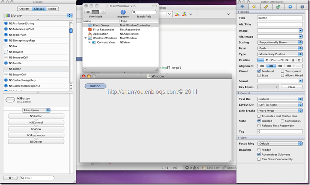The image size is (310, 185).
Task: Click NSControl in inheritance chain
Action: tap(36, 122)
